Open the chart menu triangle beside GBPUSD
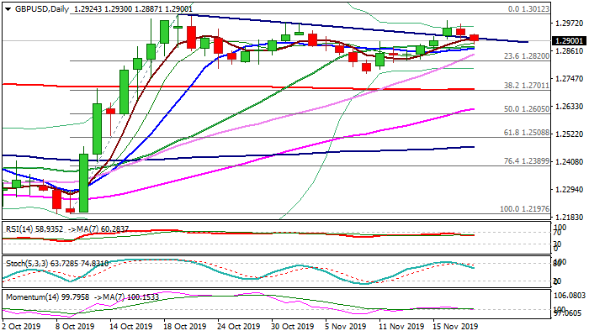 click(x=8, y=9)
